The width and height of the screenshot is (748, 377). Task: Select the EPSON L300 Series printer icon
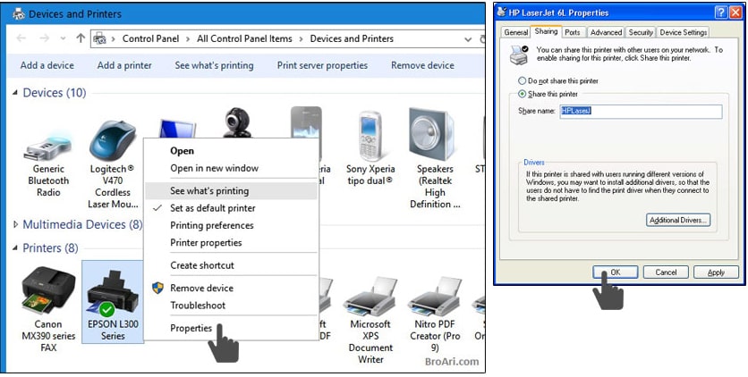[x=112, y=290]
